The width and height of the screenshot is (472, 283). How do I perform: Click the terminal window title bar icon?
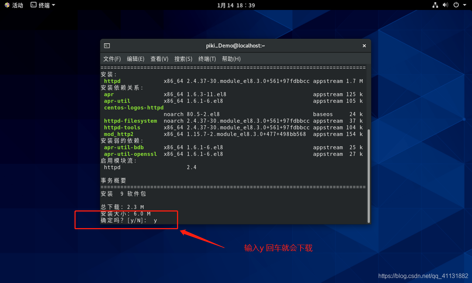click(x=107, y=46)
